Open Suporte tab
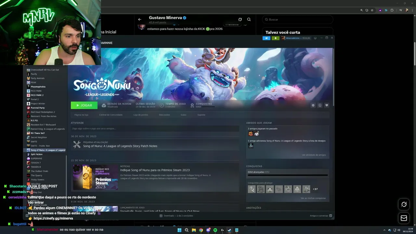Viewport: 416px width, 234px height. pyautogui.click(x=201, y=115)
